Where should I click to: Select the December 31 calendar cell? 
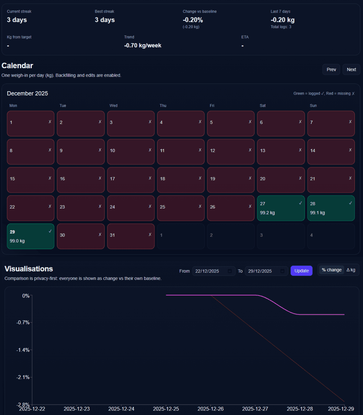tap(130, 236)
